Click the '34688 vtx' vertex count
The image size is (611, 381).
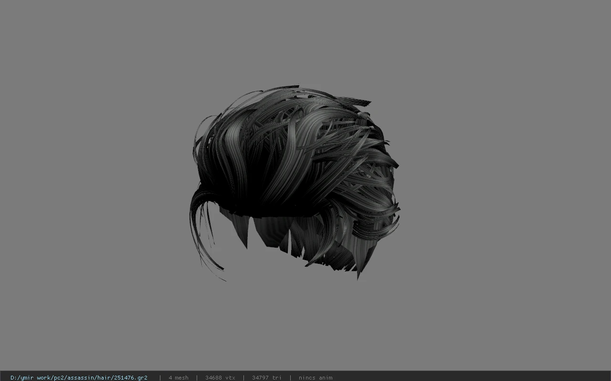[x=220, y=378]
